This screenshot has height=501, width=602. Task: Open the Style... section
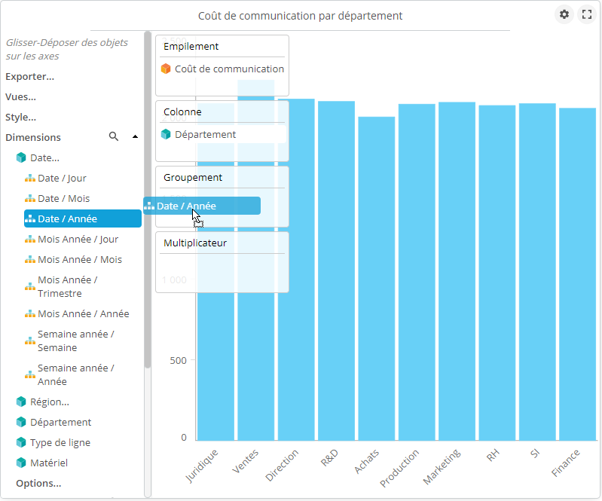coord(20,117)
